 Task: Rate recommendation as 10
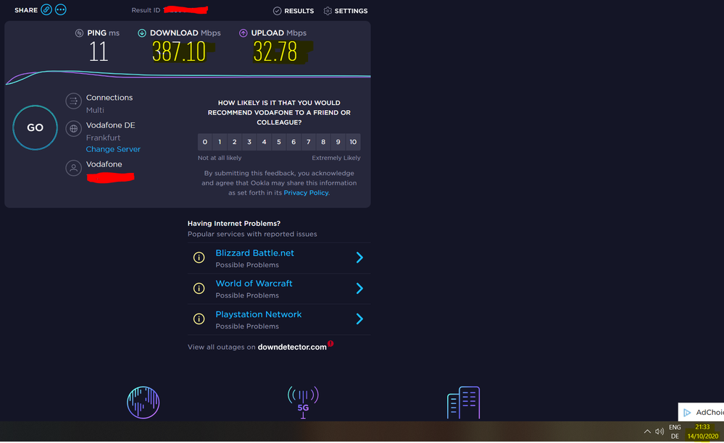(x=353, y=142)
